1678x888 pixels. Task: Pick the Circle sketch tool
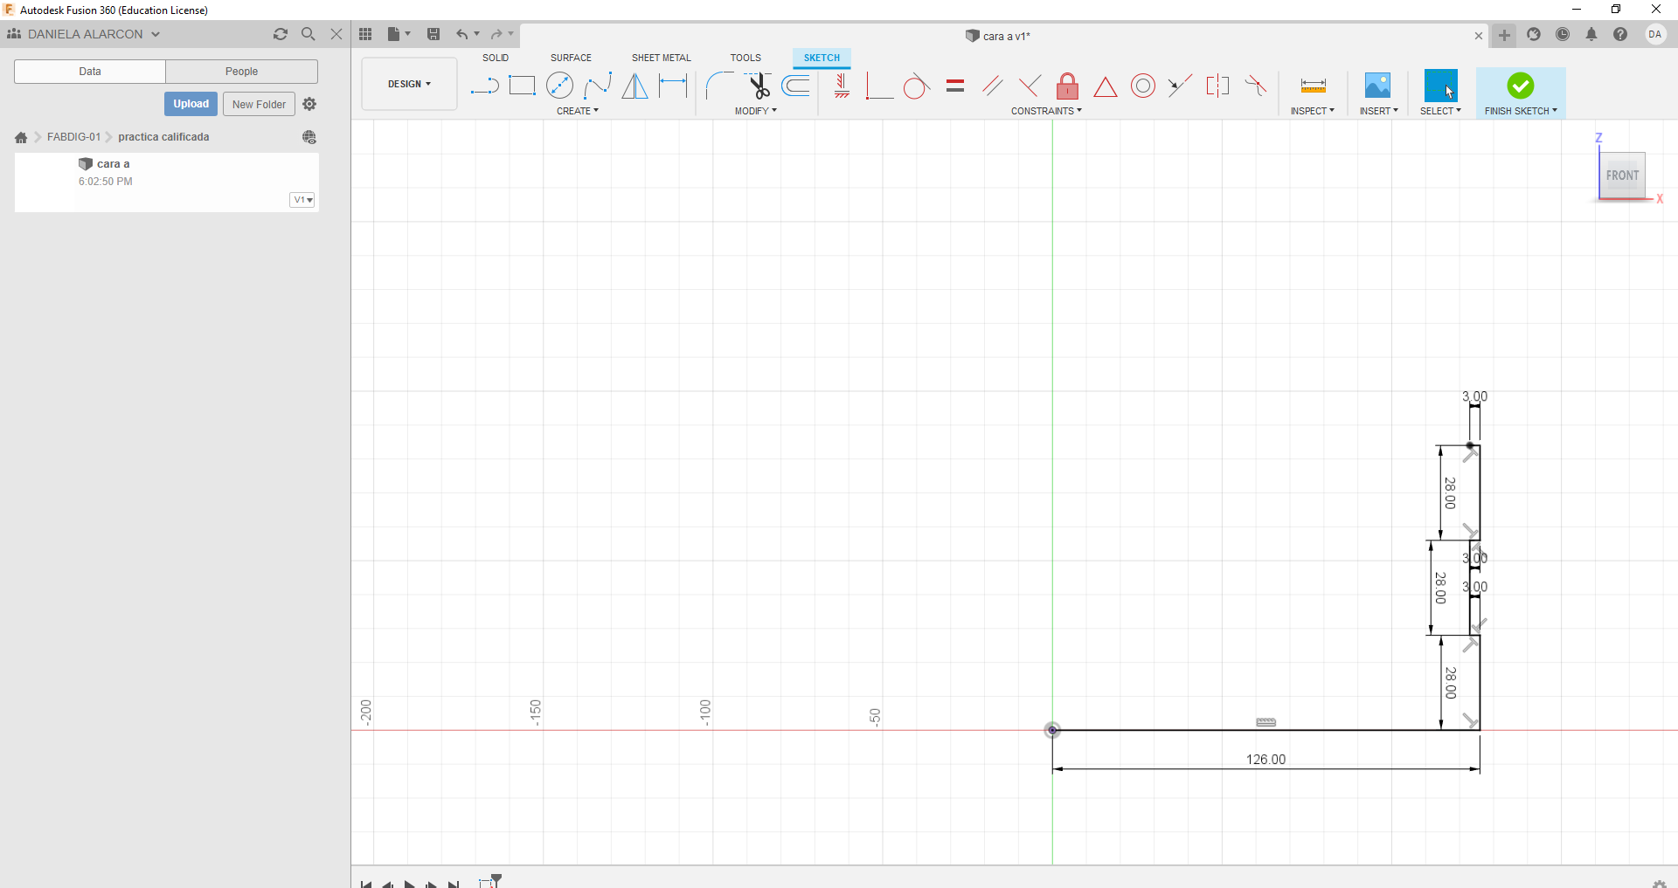click(559, 86)
